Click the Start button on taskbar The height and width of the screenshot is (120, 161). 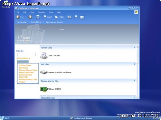pos(5,118)
